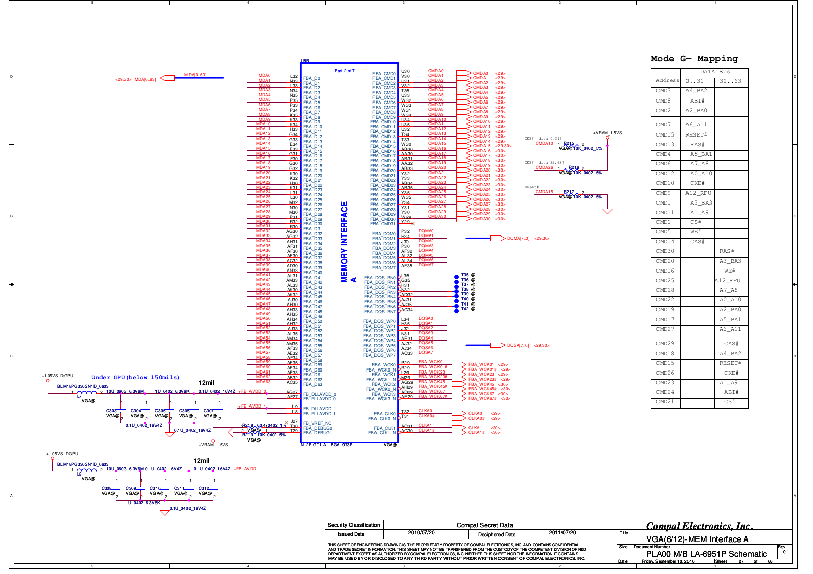Select the C310 capacitor label
Screen dimensions: 813x574
pyautogui.click(x=155, y=488)
